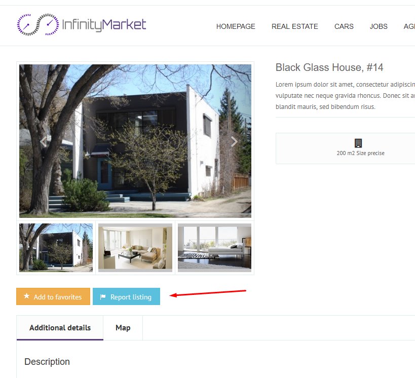Screen dimensions: 415x378
Task: Select the living room thumbnail
Action: pyautogui.click(x=135, y=248)
